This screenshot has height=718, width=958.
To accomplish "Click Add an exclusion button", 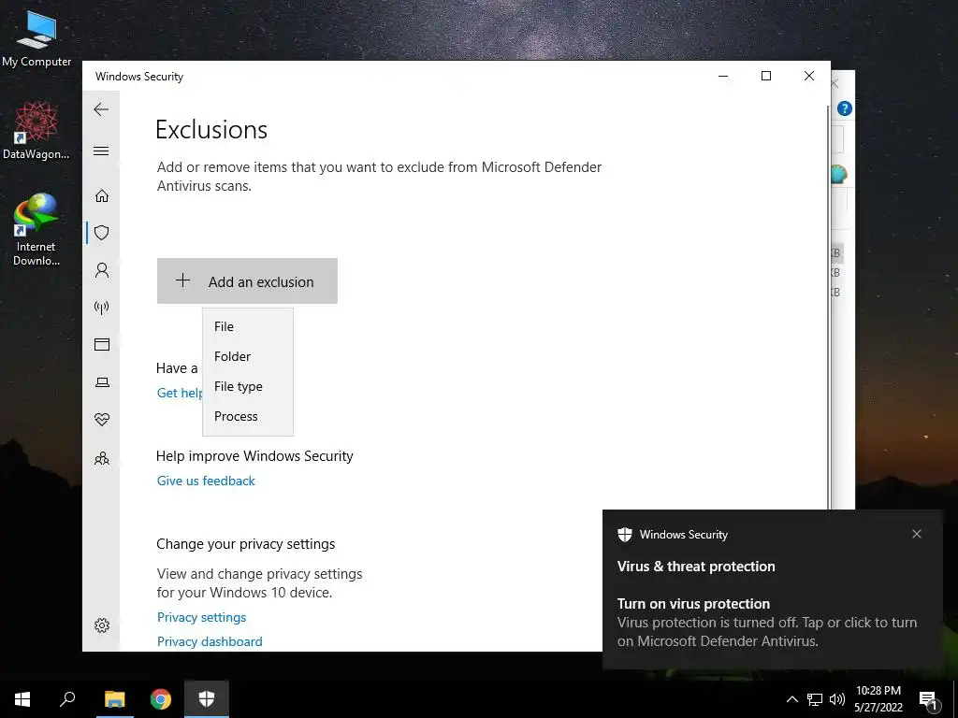I will pos(247,280).
